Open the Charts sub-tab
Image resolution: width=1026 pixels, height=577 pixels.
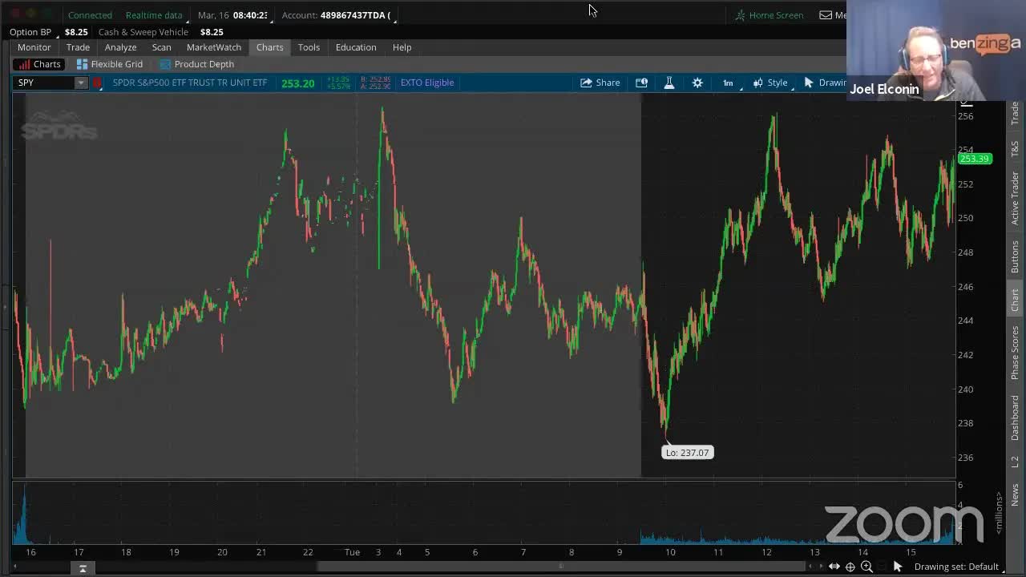(x=39, y=64)
